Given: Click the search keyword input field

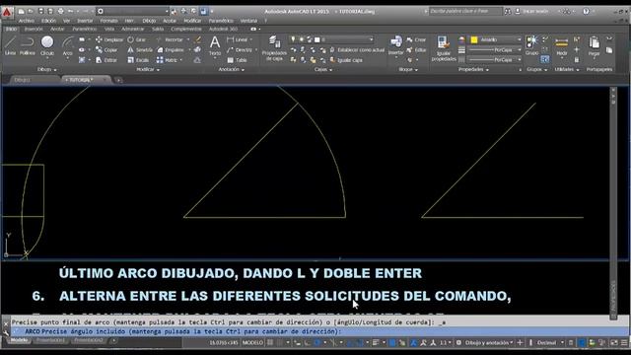Looking at the screenshot, I should pyautogui.click(x=464, y=11).
